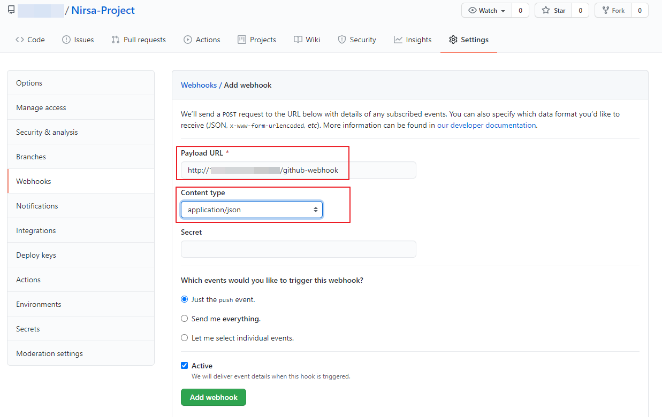Select Options in the settings sidebar

pos(81,83)
